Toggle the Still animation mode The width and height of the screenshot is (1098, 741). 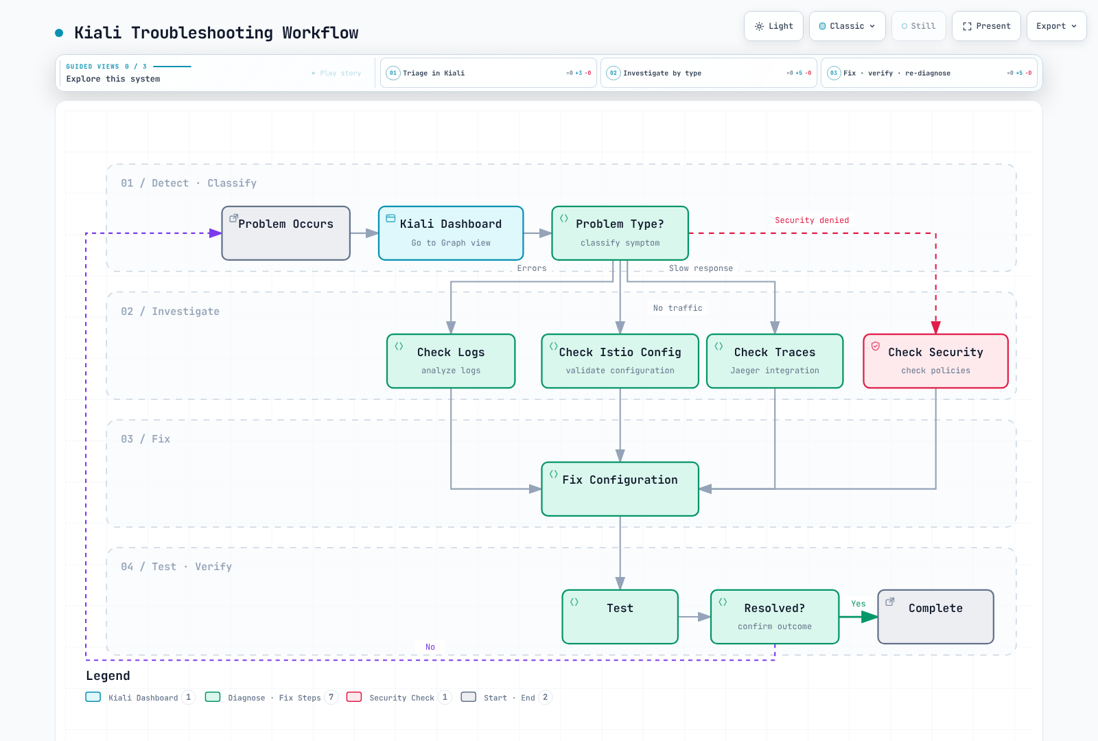click(918, 26)
